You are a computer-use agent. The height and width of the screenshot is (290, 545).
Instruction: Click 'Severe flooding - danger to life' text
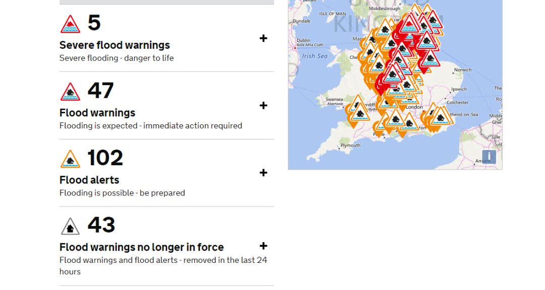click(117, 58)
